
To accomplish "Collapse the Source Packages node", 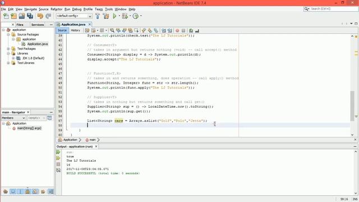I will coord(8,35).
